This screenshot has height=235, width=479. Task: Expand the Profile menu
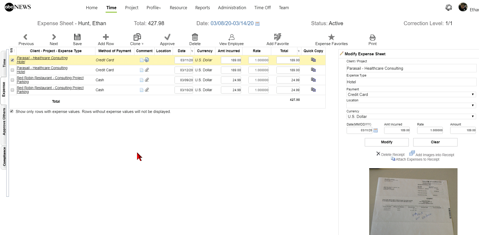(x=154, y=8)
